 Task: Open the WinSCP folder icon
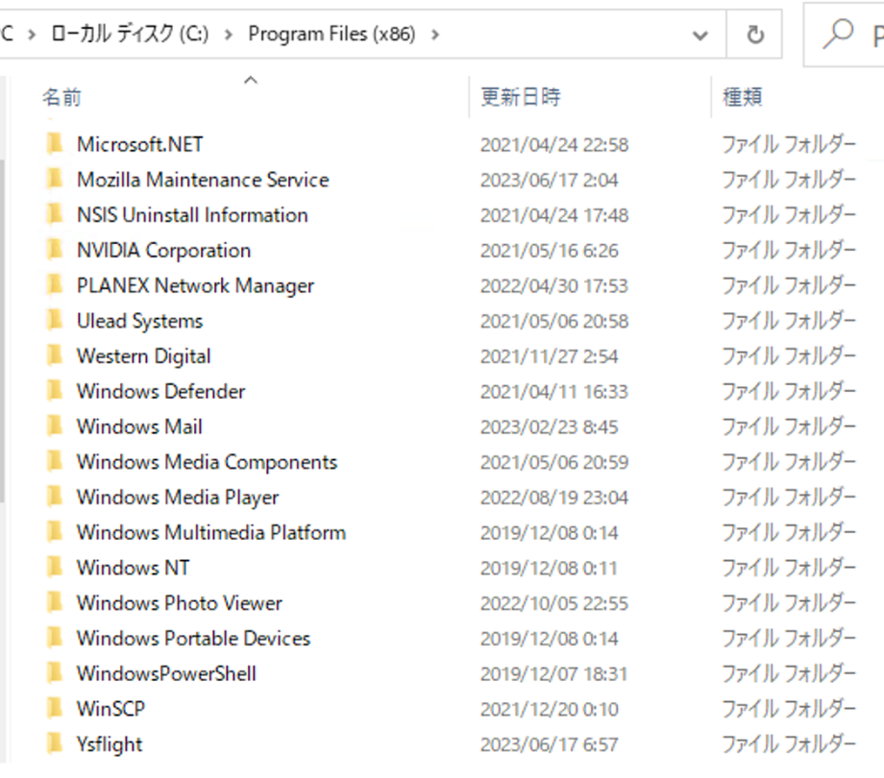click(x=55, y=709)
